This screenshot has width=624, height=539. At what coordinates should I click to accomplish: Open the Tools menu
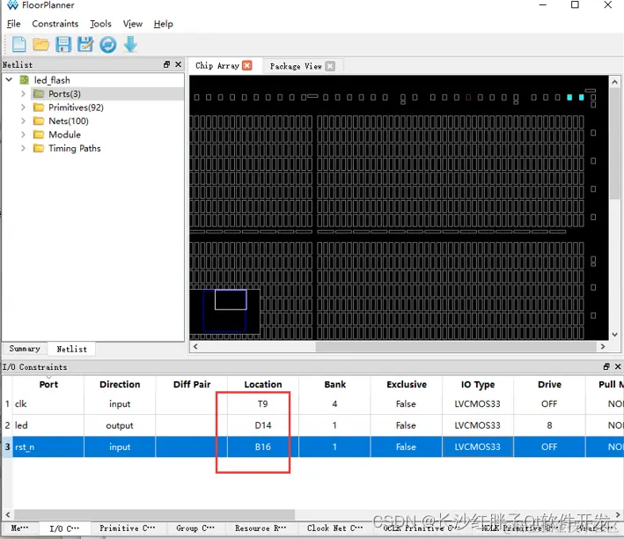point(100,24)
